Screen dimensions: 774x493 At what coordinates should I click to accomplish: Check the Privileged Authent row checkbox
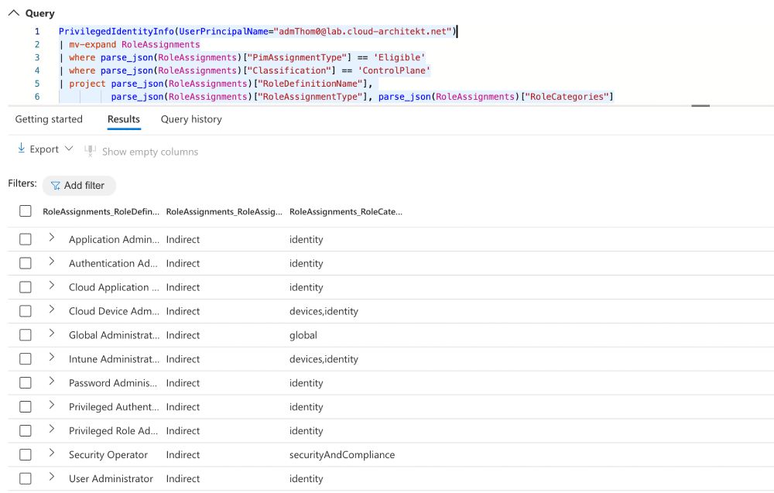[x=26, y=407]
